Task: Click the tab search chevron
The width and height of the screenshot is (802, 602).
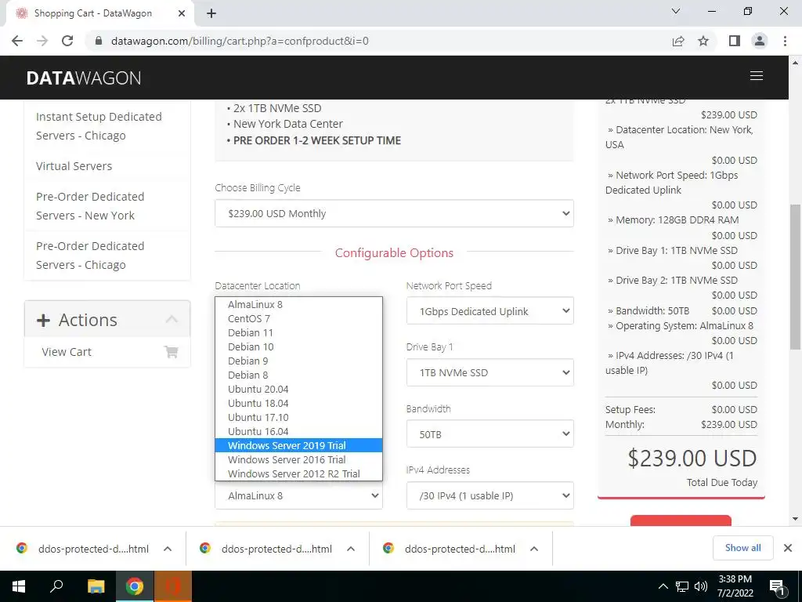Action: tap(676, 11)
